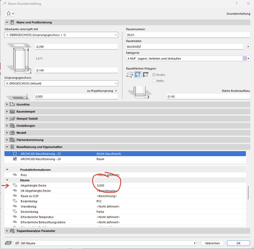This screenshot has height=249, width=254.
Task: Click the Bodenbelag value PVC
Action: pos(99,201)
